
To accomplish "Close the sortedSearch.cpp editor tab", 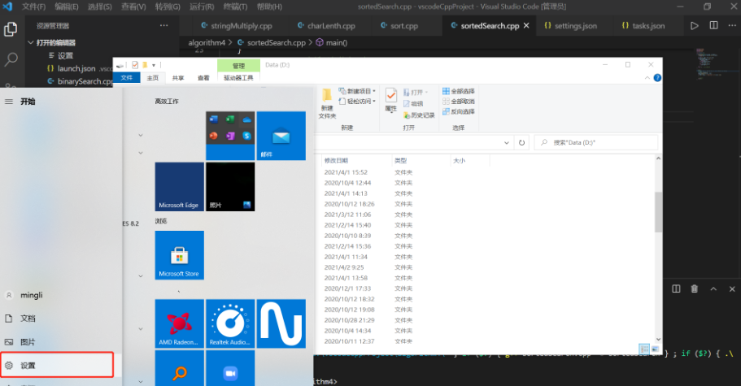I will 526,26.
